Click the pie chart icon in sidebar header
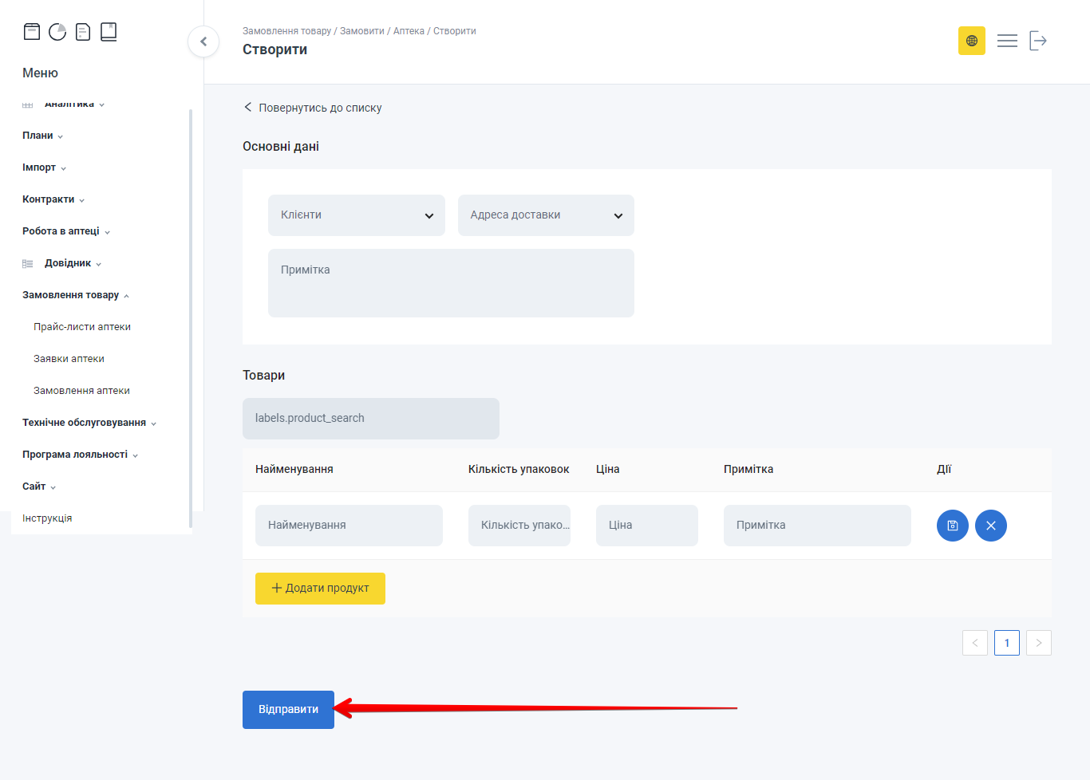This screenshot has width=1090, height=780. (x=57, y=32)
